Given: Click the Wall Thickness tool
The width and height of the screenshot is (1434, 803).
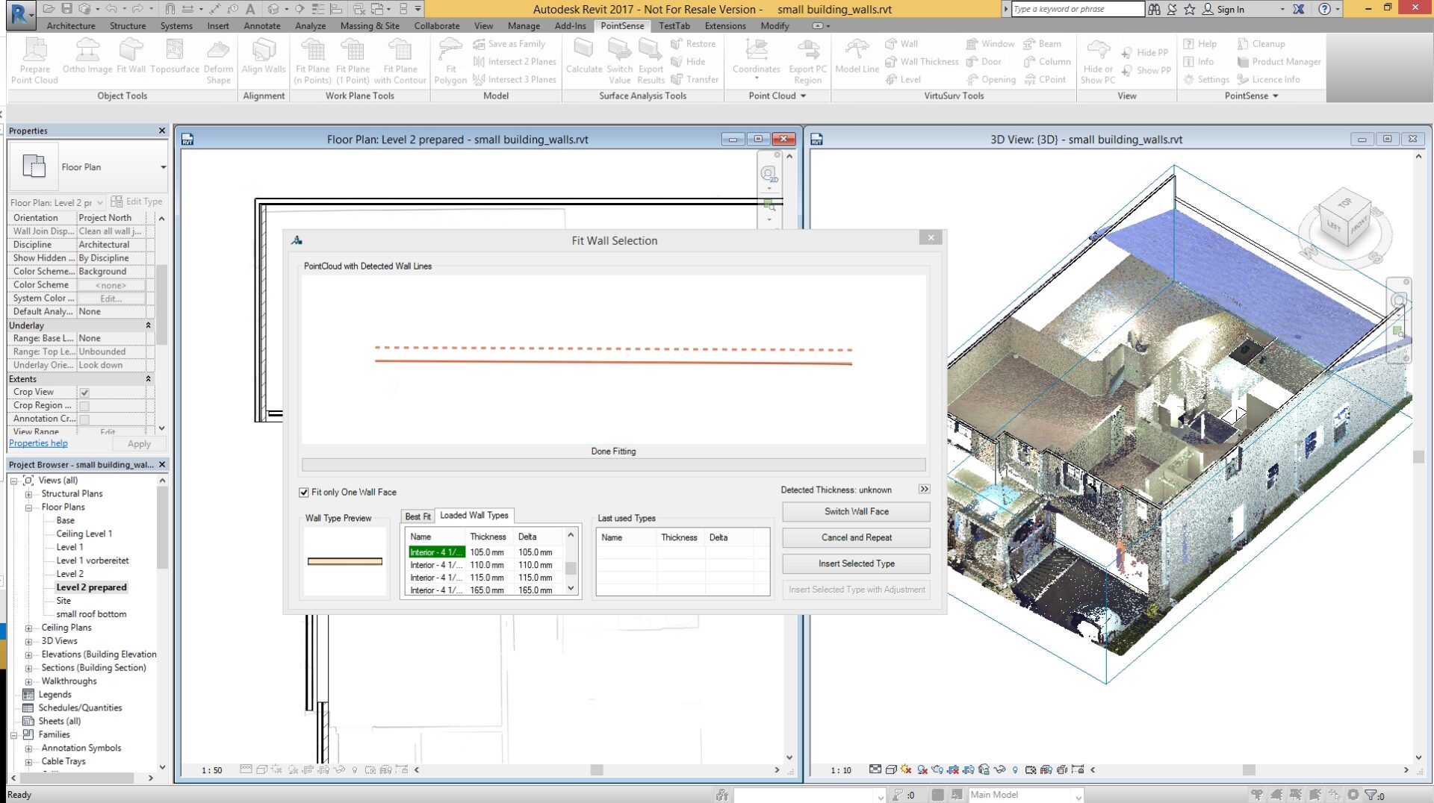Looking at the screenshot, I should [x=922, y=62].
